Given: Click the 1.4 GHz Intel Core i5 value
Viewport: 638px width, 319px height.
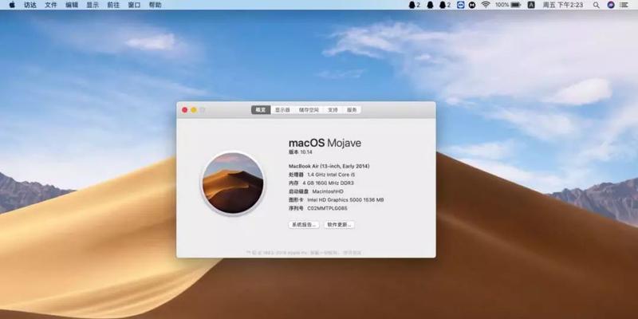Looking at the screenshot, I should (x=331, y=175).
